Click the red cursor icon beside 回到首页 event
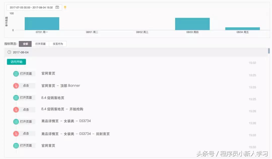272x159 pixels. click(16, 133)
